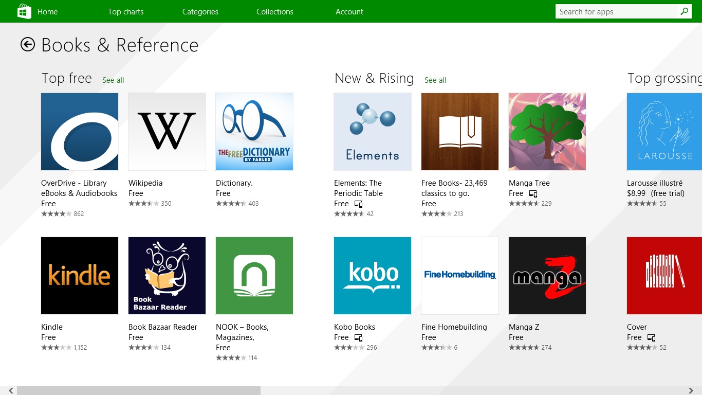Open the Manga Z icon
This screenshot has height=395, width=702.
(547, 276)
